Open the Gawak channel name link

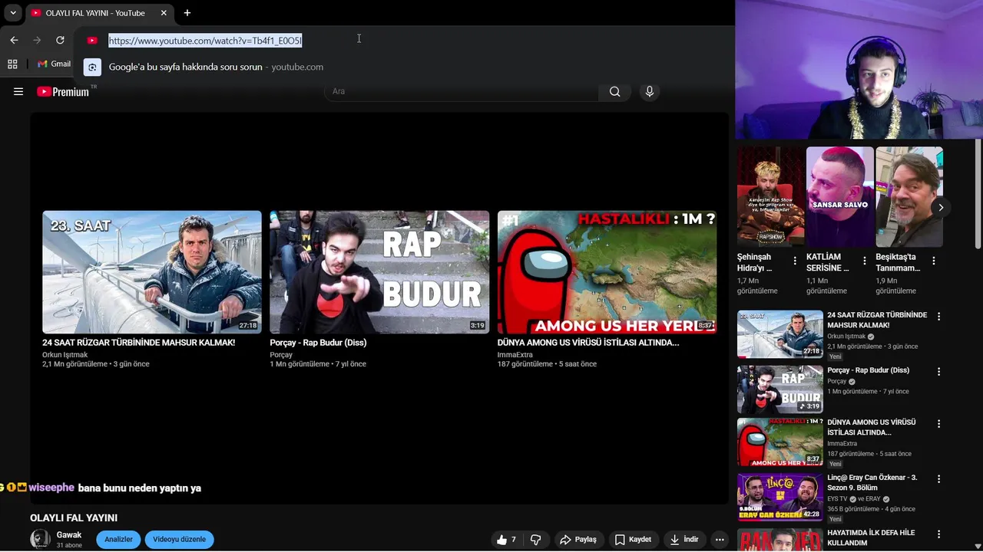point(68,535)
